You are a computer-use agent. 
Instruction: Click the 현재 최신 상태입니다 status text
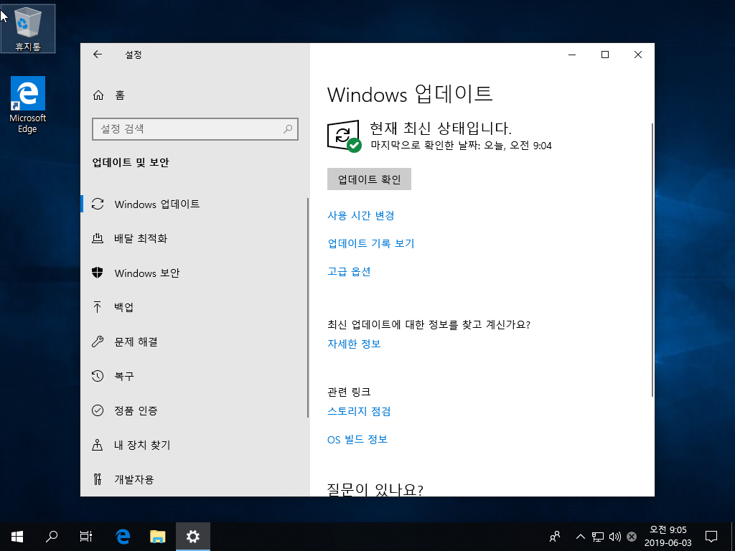440,128
